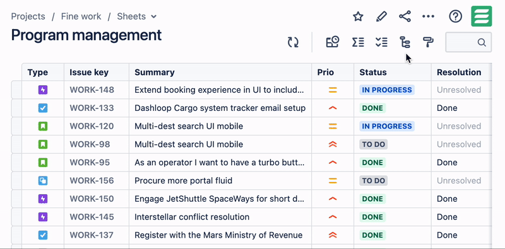Open issue WORK-120

pyautogui.click(x=92, y=126)
